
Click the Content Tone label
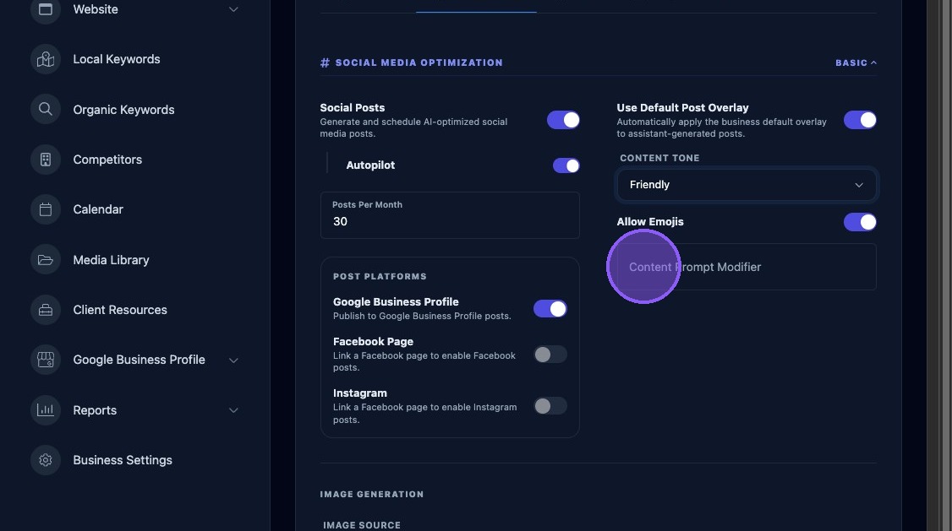tap(659, 158)
